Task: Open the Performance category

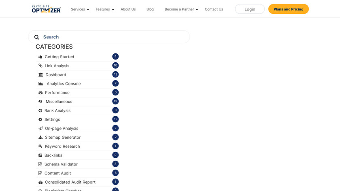Action: pos(57,93)
